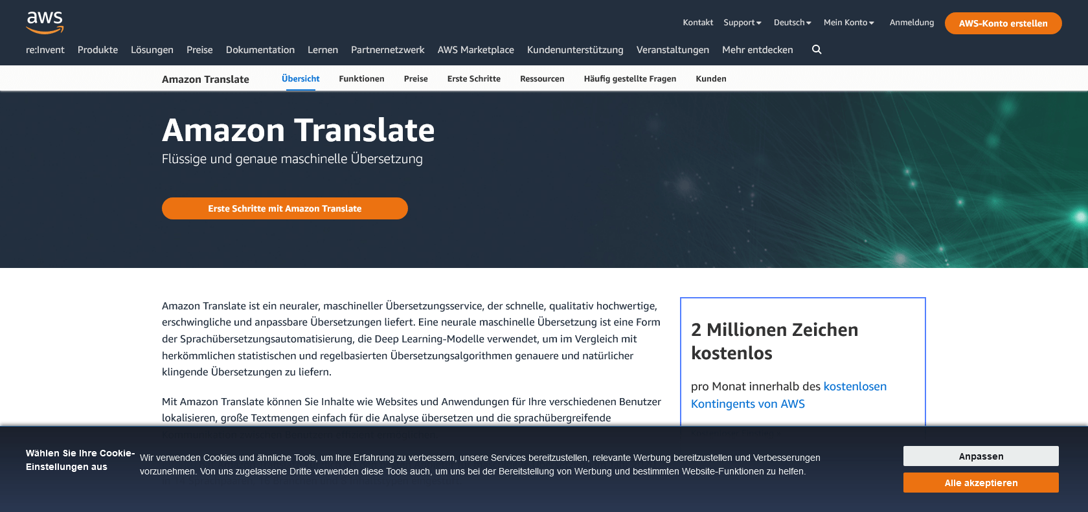
Task: Open the Dokumentation menu
Action: (260, 50)
